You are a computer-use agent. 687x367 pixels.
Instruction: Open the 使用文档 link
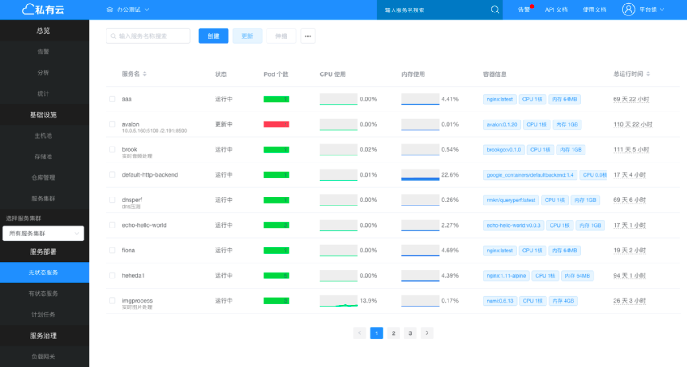point(594,9)
